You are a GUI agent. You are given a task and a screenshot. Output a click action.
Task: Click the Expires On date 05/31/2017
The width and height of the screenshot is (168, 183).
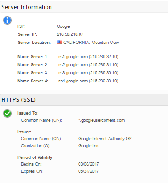[x=88, y=171]
